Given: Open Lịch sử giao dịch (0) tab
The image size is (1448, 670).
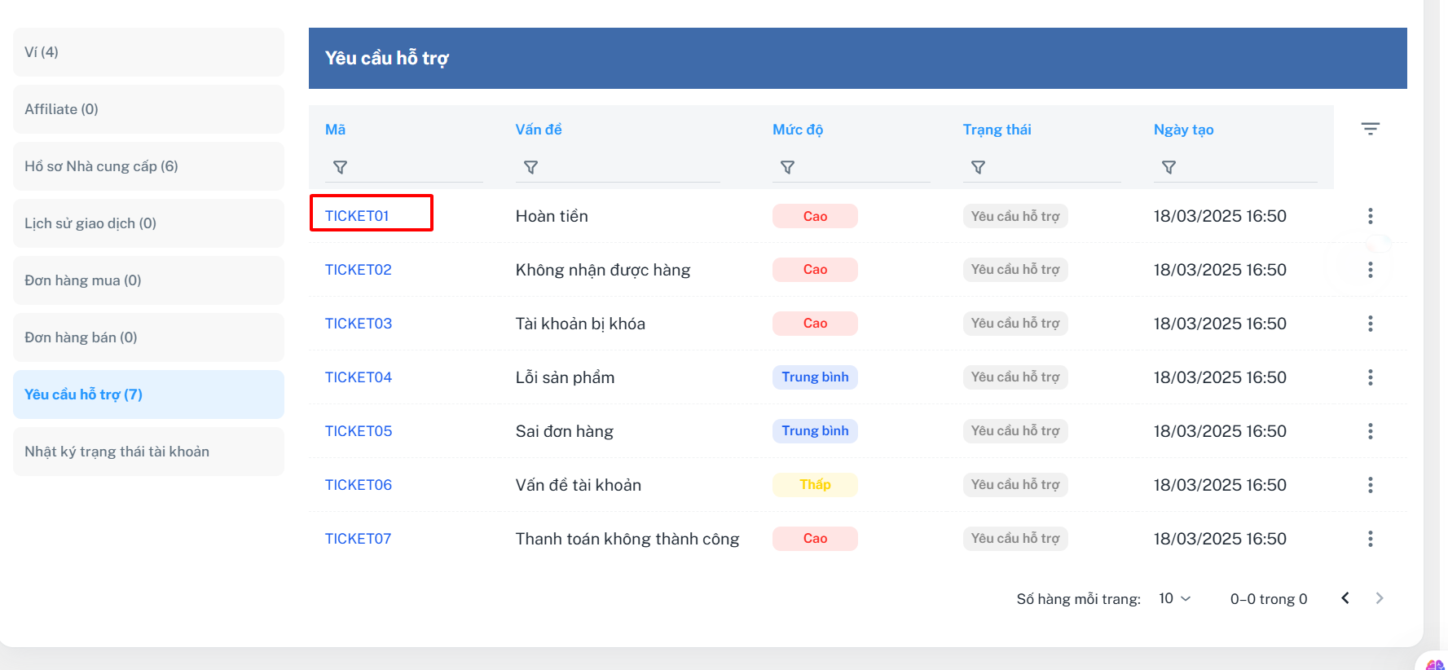Looking at the screenshot, I should pyautogui.click(x=148, y=223).
